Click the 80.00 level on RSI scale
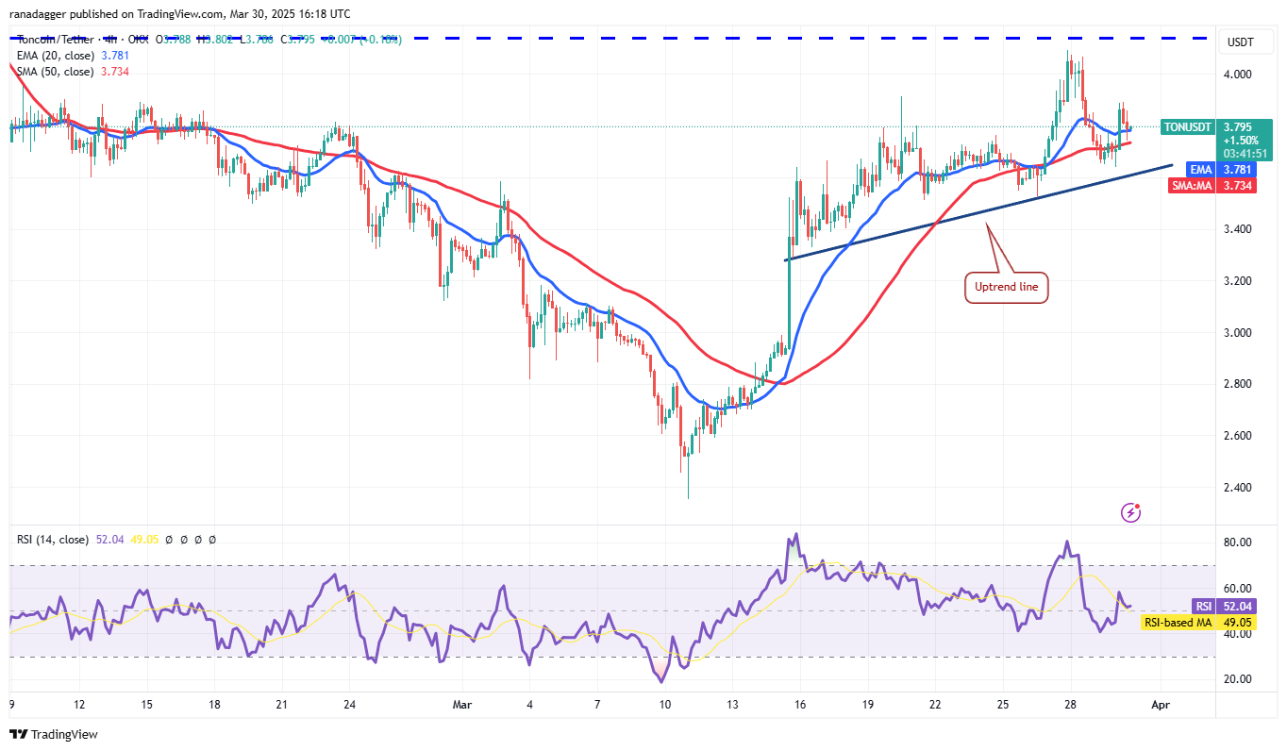Screen dimensions: 1287x751 pyautogui.click(x=1236, y=542)
